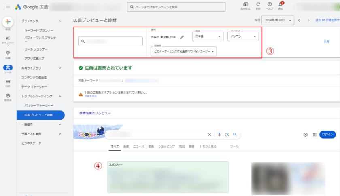Click the blue ログイン button
Viewport: 340px width, 196px height.
tap(327, 135)
